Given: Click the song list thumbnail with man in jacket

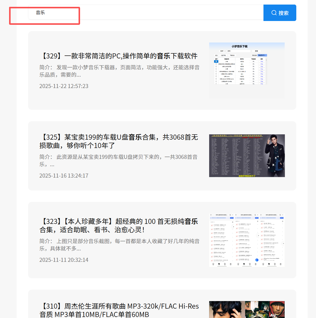Looking at the screenshot, I should pos(247,156).
